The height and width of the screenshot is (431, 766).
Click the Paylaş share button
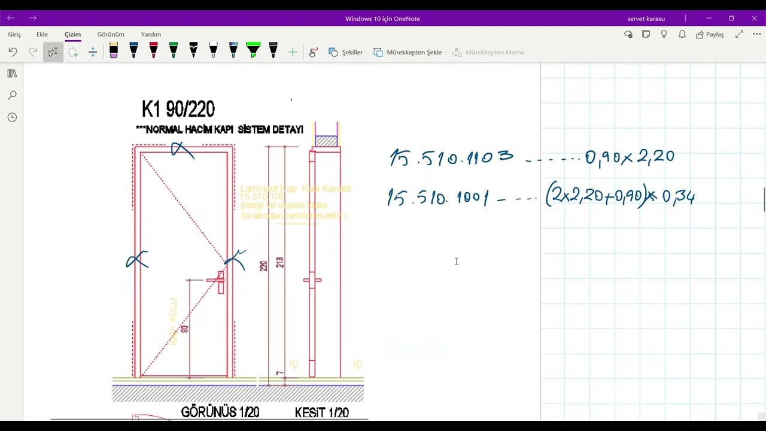[710, 35]
